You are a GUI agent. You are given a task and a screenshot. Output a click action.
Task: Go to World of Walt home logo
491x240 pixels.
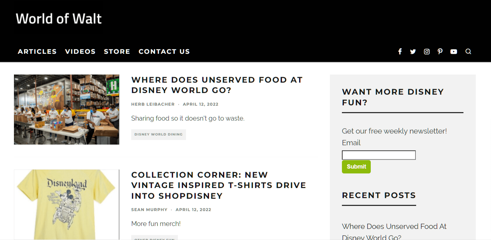pyautogui.click(x=59, y=19)
